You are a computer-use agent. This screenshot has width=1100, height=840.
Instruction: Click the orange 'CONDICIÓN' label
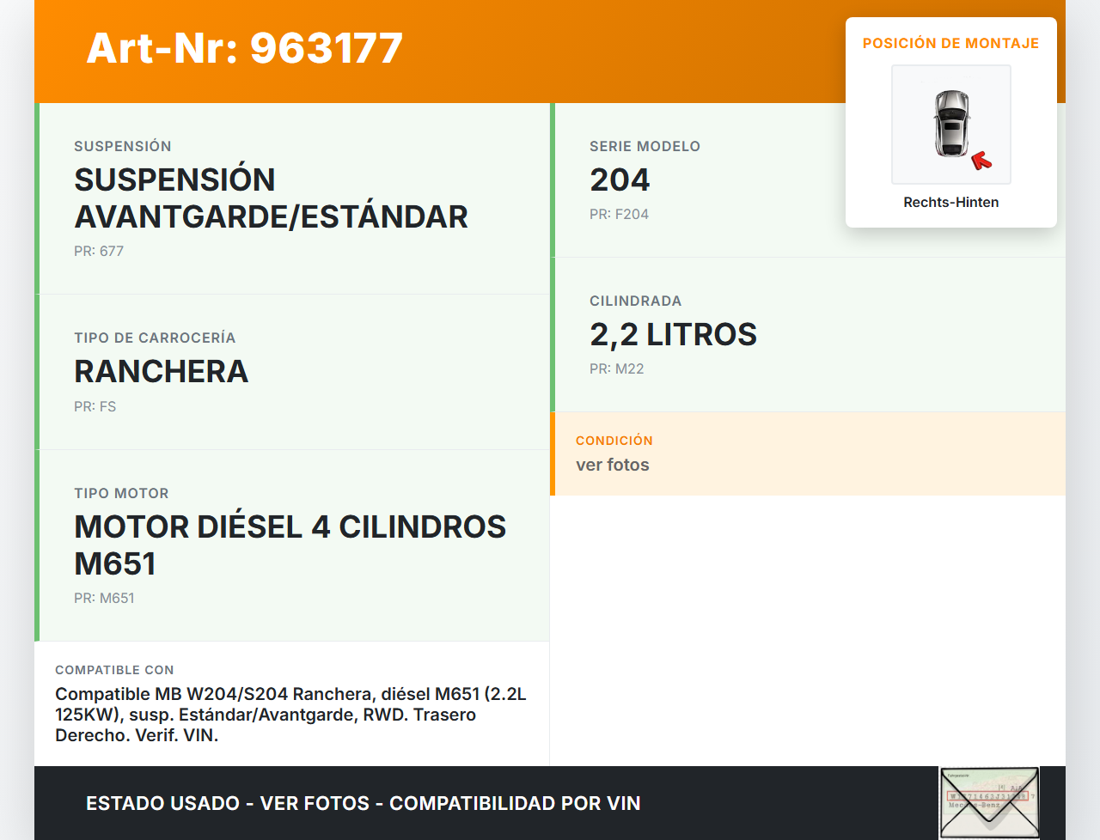point(614,440)
